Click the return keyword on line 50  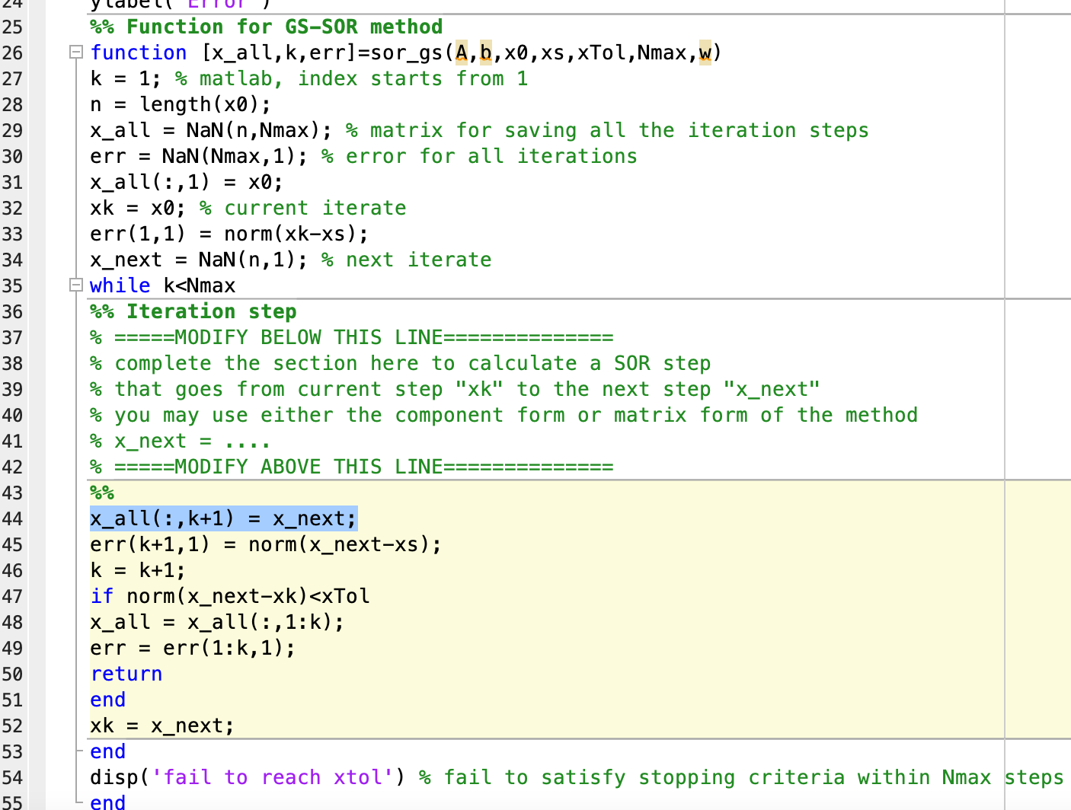126,674
